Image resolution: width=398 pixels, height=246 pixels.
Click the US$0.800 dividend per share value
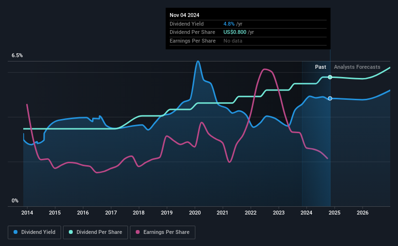coord(235,32)
